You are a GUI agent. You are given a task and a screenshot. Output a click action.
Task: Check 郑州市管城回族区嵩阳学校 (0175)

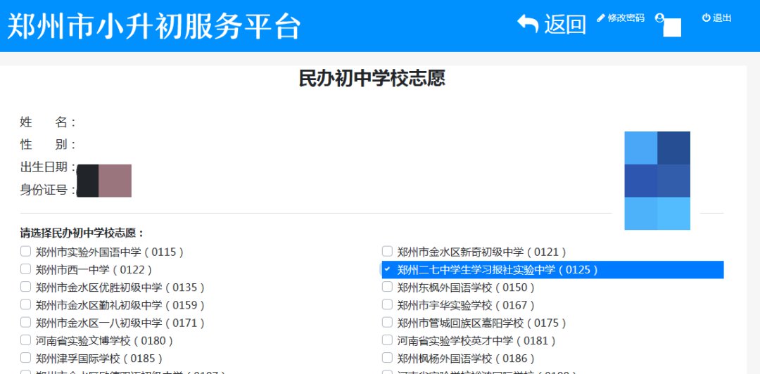click(x=387, y=322)
